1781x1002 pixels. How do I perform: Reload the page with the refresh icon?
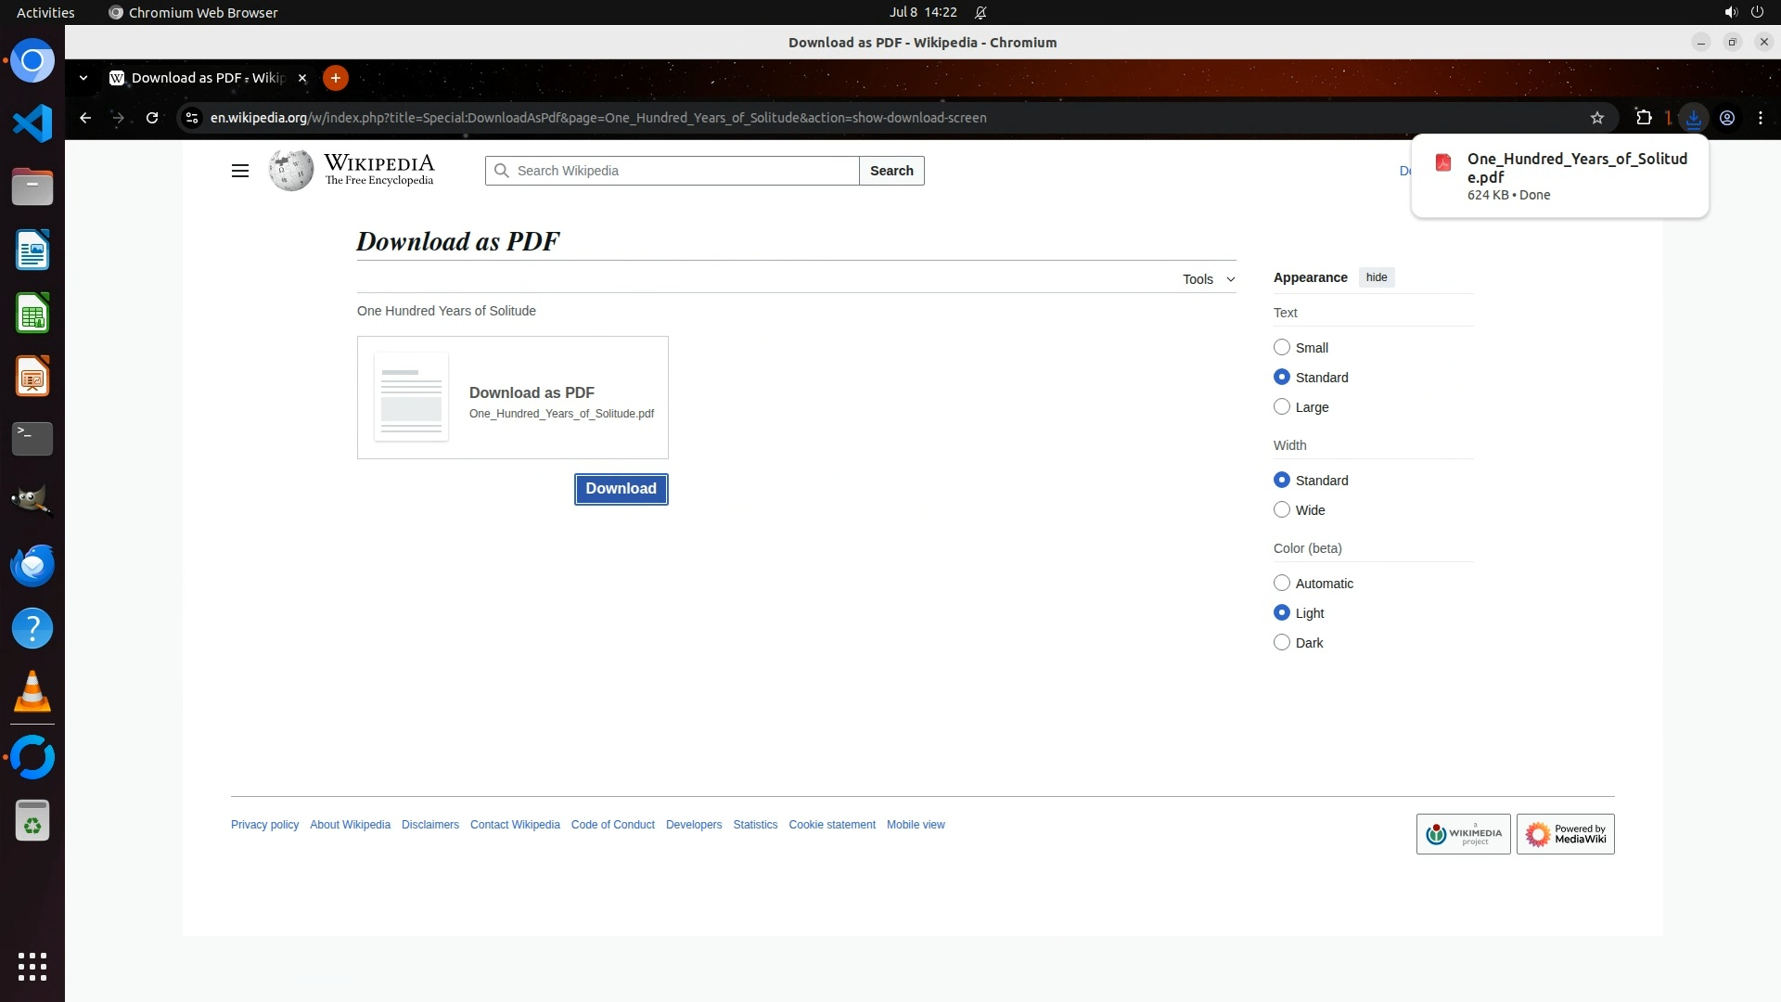(152, 118)
